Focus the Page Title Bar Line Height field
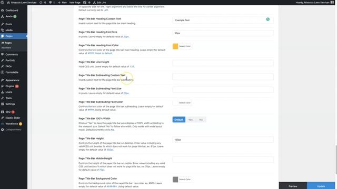This screenshot has width=337, height=189. point(223,63)
